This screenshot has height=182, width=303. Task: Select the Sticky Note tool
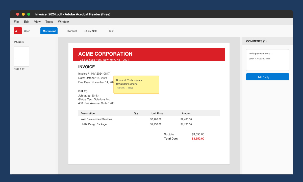91,31
